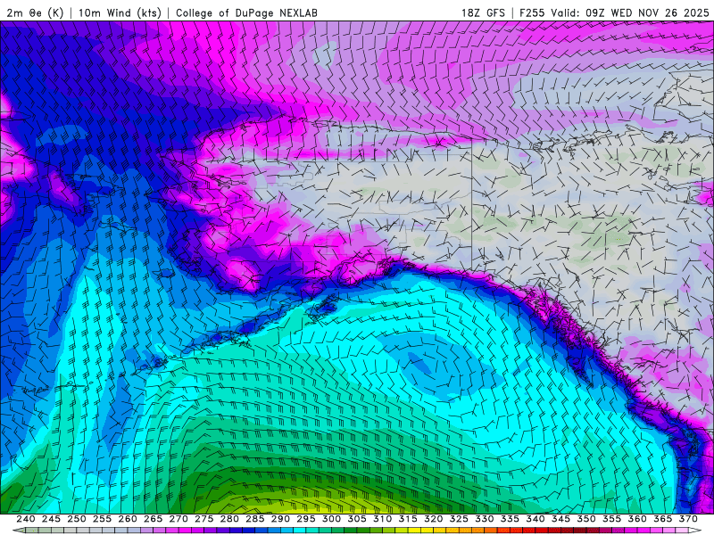Click "College of DuPage NEXLAB" header text
Screen dimensions: 714x535
[x=246, y=12]
